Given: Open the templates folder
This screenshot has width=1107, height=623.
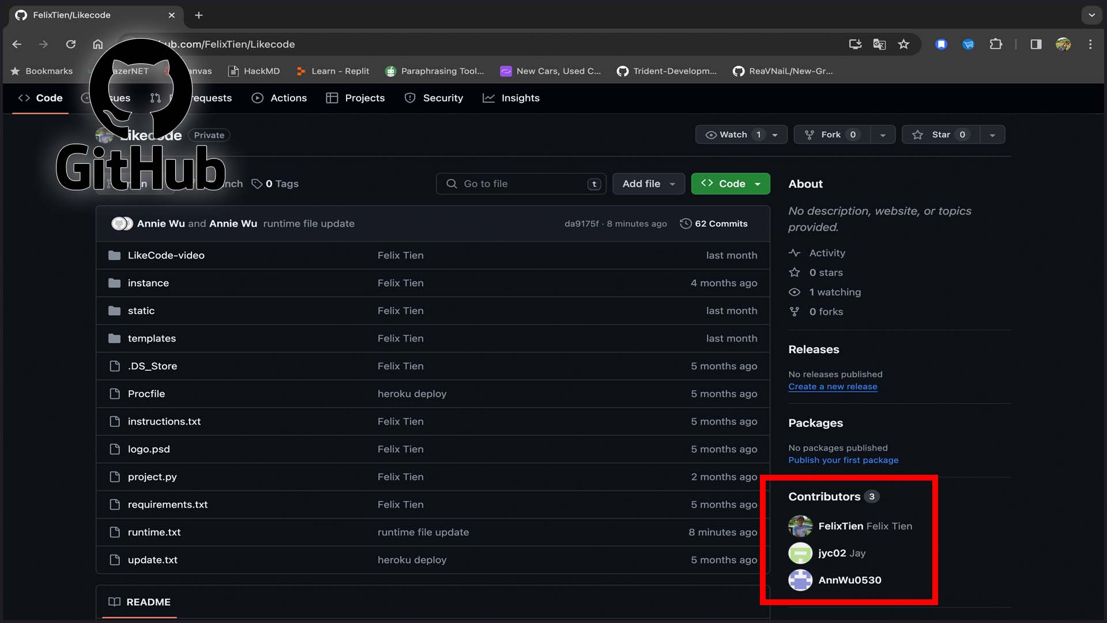Looking at the screenshot, I should tap(152, 339).
